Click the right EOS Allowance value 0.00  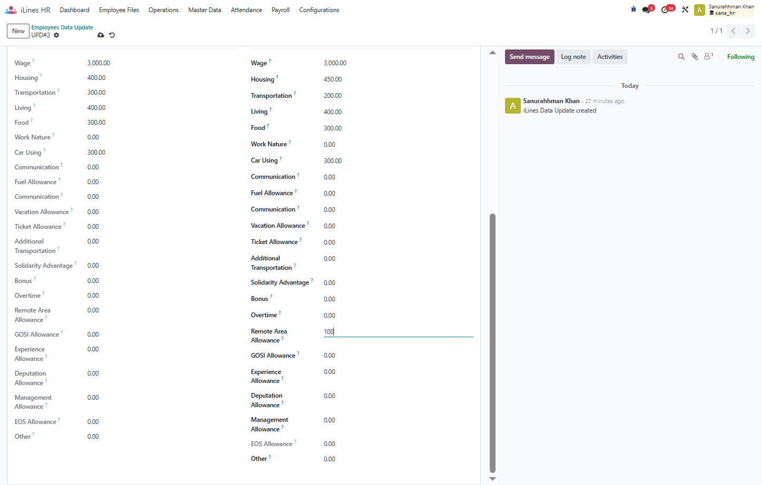pyautogui.click(x=330, y=444)
